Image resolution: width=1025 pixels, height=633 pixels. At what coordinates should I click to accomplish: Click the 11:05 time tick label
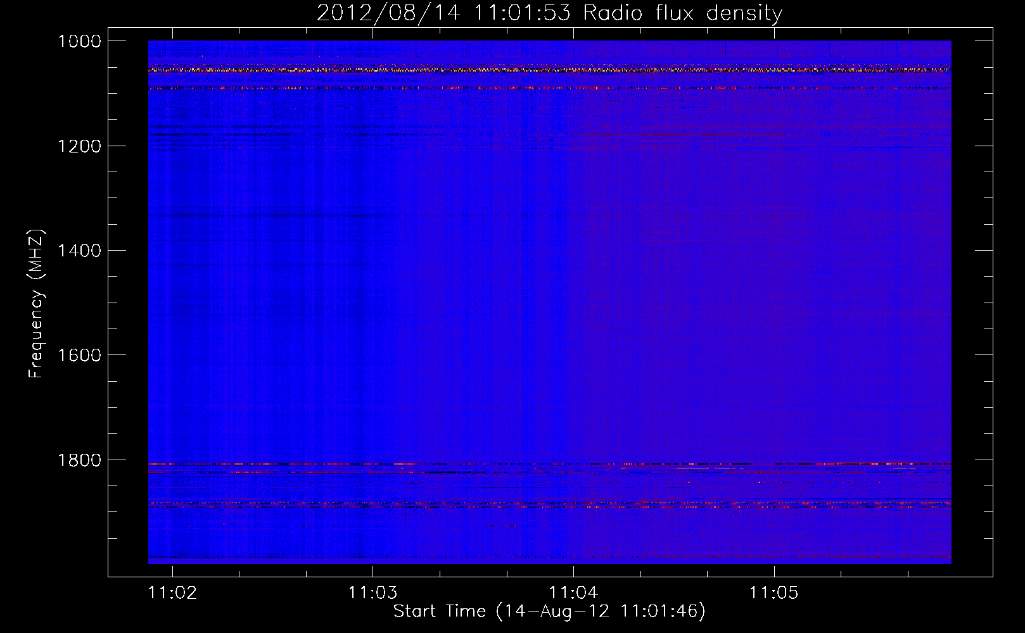[x=774, y=592]
